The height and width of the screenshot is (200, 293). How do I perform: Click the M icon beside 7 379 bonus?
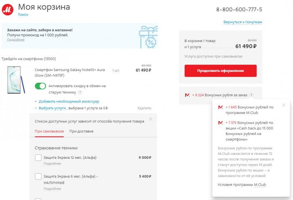coord(221,123)
